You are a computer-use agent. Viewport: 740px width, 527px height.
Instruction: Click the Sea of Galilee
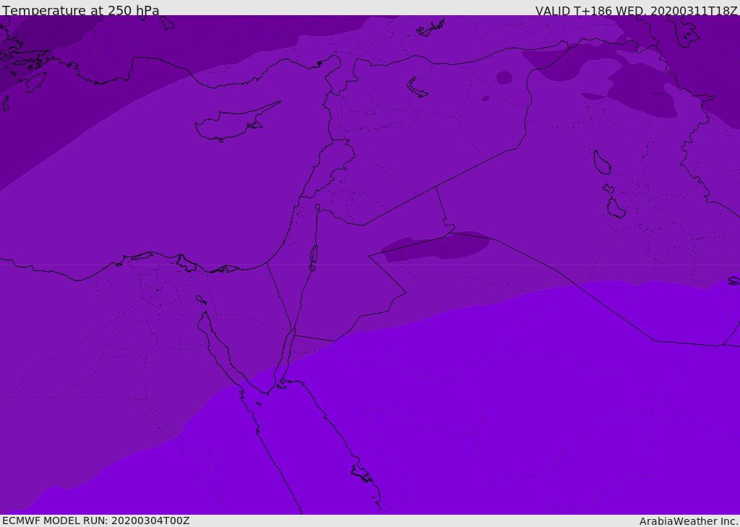tap(317, 207)
